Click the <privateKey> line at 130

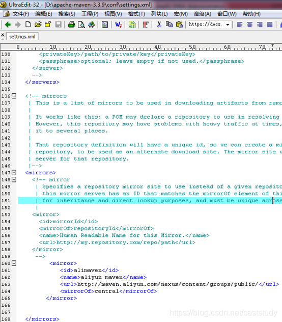pyautogui.click(x=117, y=54)
